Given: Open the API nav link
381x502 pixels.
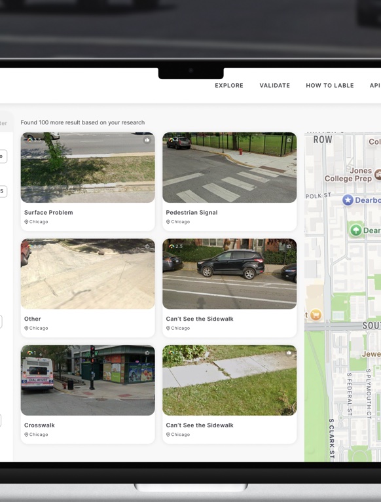Looking at the screenshot, I should [x=375, y=86].
